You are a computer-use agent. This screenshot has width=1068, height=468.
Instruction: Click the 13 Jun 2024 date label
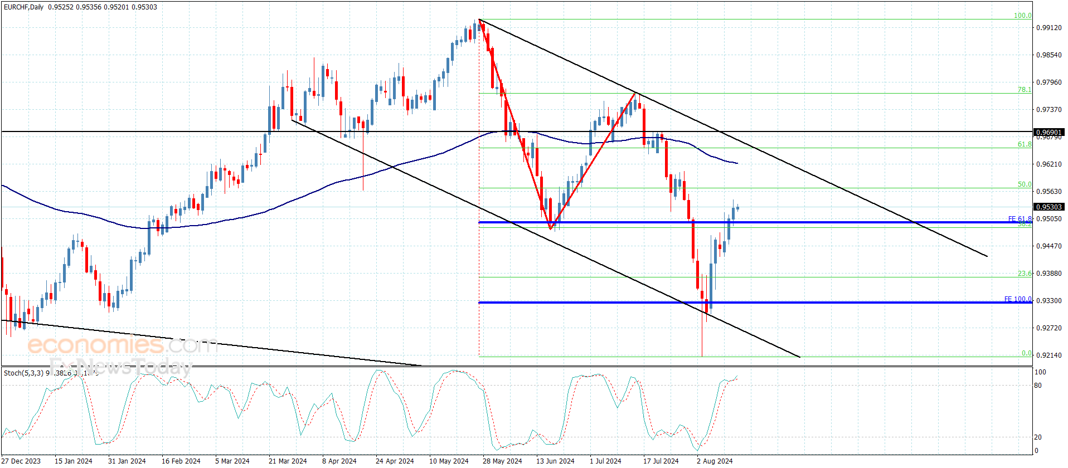point(555,461)
